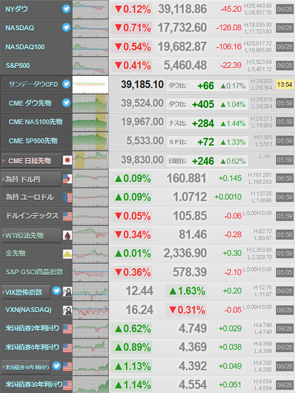Open the CME SP500先物 link
The width and height of the screenshot is (295, 393).
pyautogui.click(x=33, y=141)
